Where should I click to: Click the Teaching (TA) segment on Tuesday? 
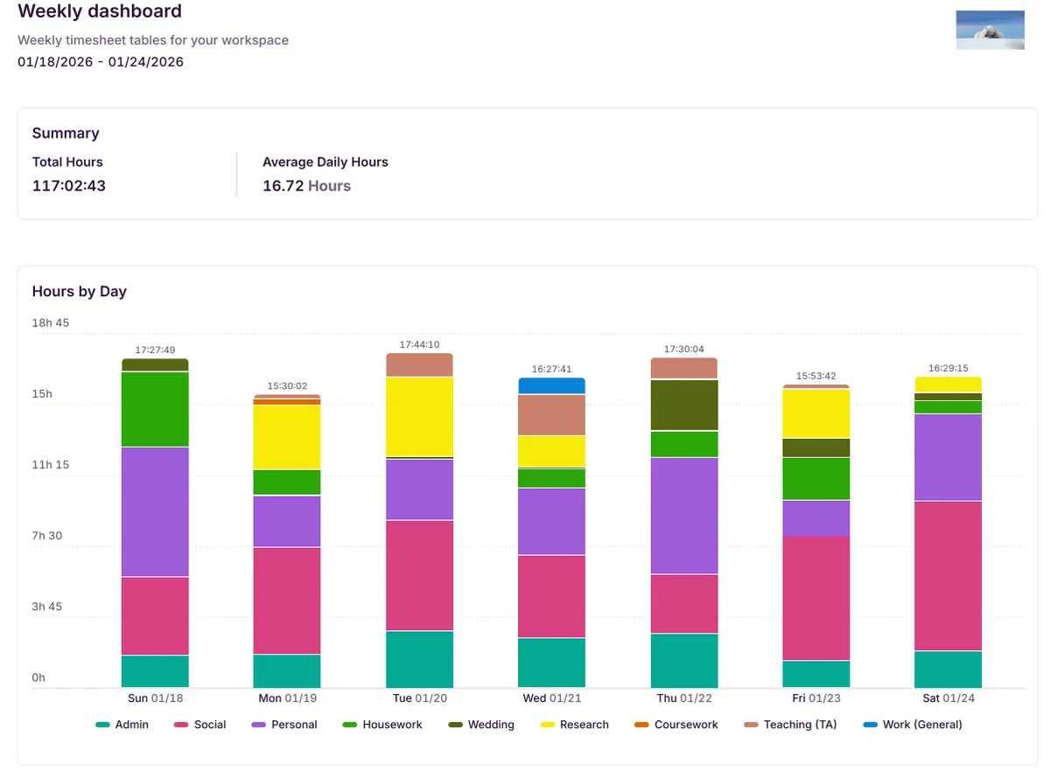[x=420, y=365]
